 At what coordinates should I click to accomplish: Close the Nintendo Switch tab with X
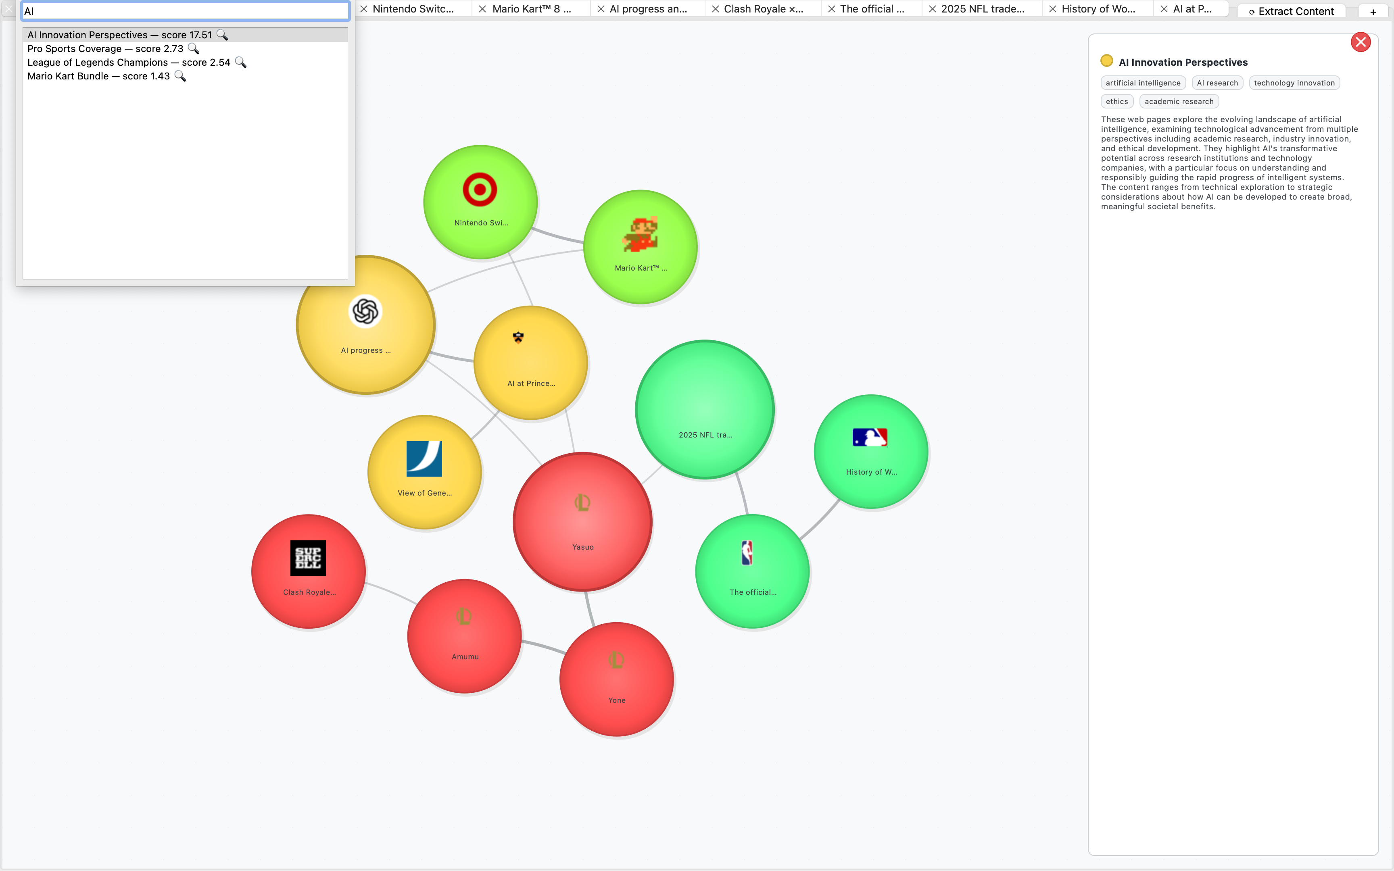[364, 9]
